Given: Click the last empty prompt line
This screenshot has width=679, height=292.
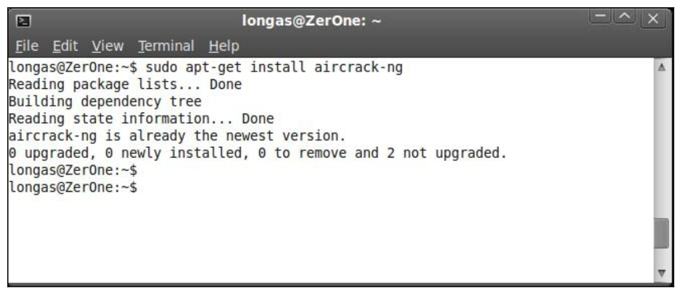Looking at the screenshot, I should click(x=74, y=186).
